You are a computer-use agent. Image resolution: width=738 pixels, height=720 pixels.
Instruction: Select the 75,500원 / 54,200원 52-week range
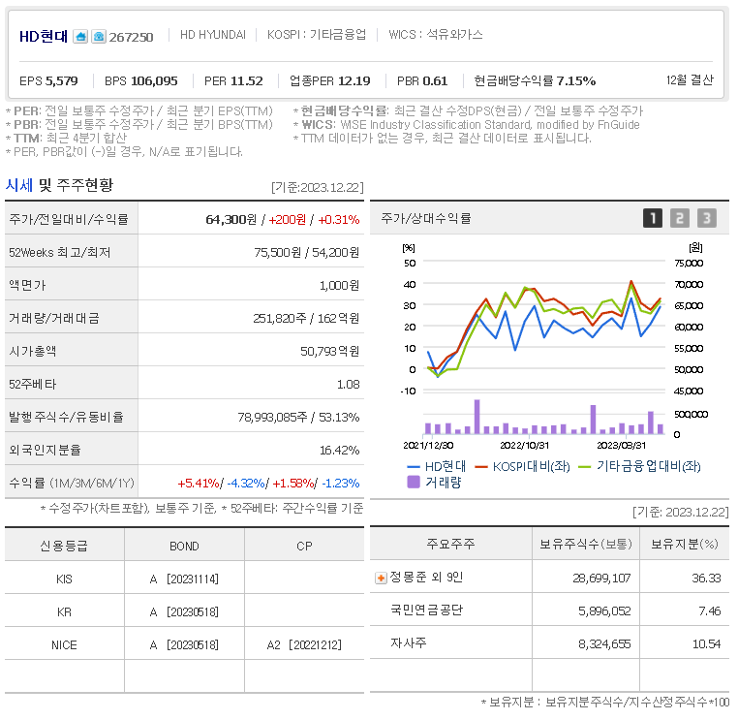[x=306, y=252]
